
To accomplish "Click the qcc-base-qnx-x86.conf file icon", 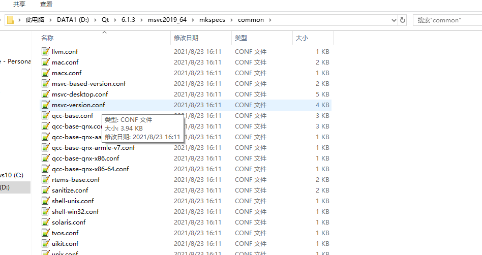I will click(45, 158).
